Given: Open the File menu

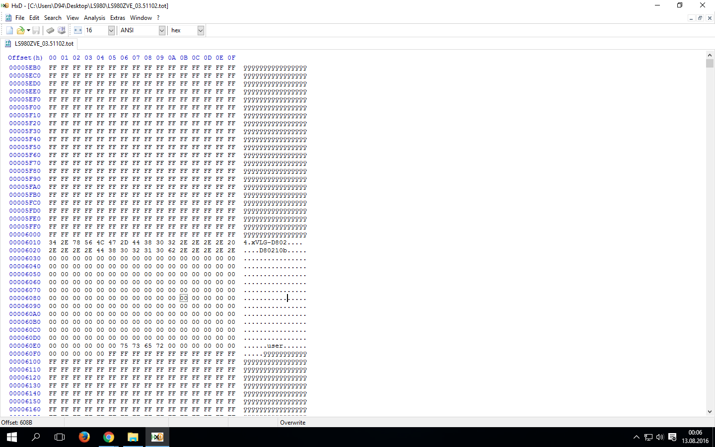Looking at the screenshot, I should click(20, 18).
